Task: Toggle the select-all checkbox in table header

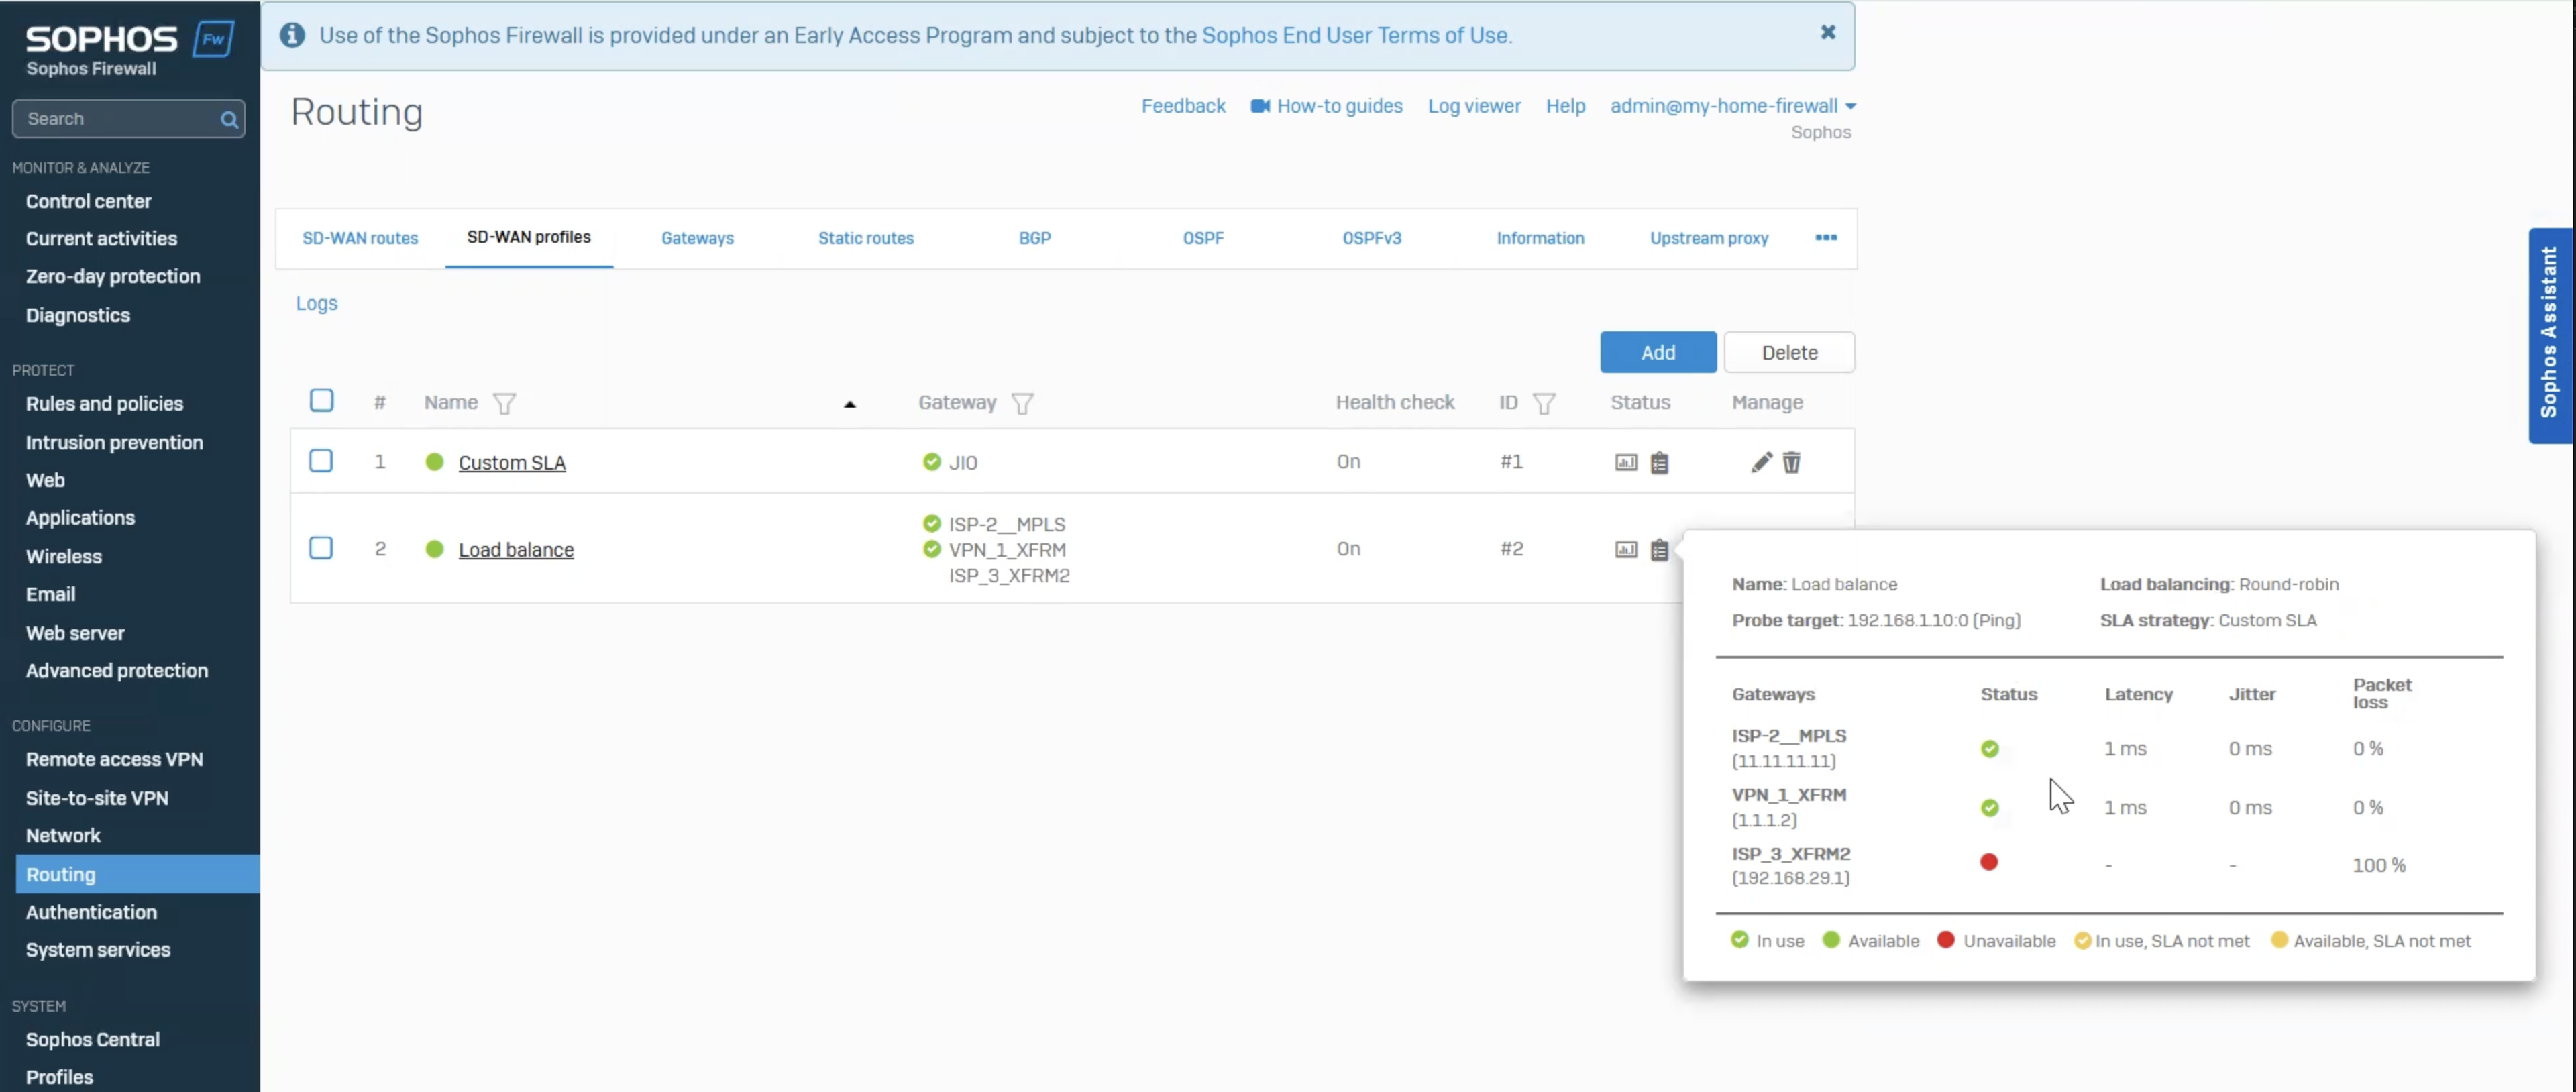Action: click(321, 401)
